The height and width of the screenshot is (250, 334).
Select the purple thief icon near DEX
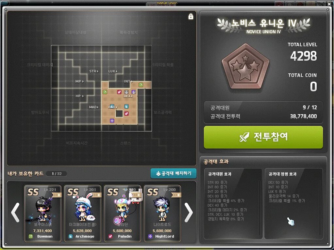(134, 92)
